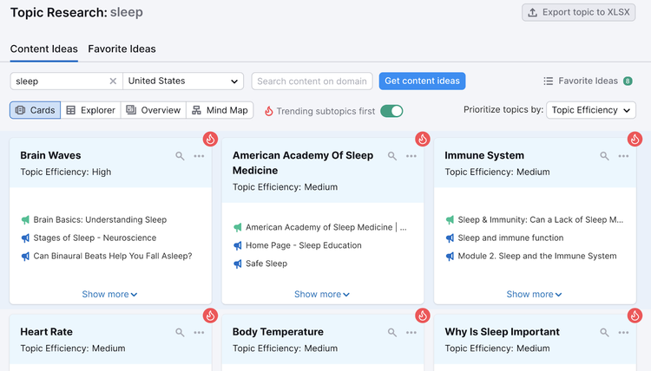Open the three-dot menu on Brain Waves card
Image resolution: width=651 pixels, height=371 pixels.
click(x=199, y=156)
